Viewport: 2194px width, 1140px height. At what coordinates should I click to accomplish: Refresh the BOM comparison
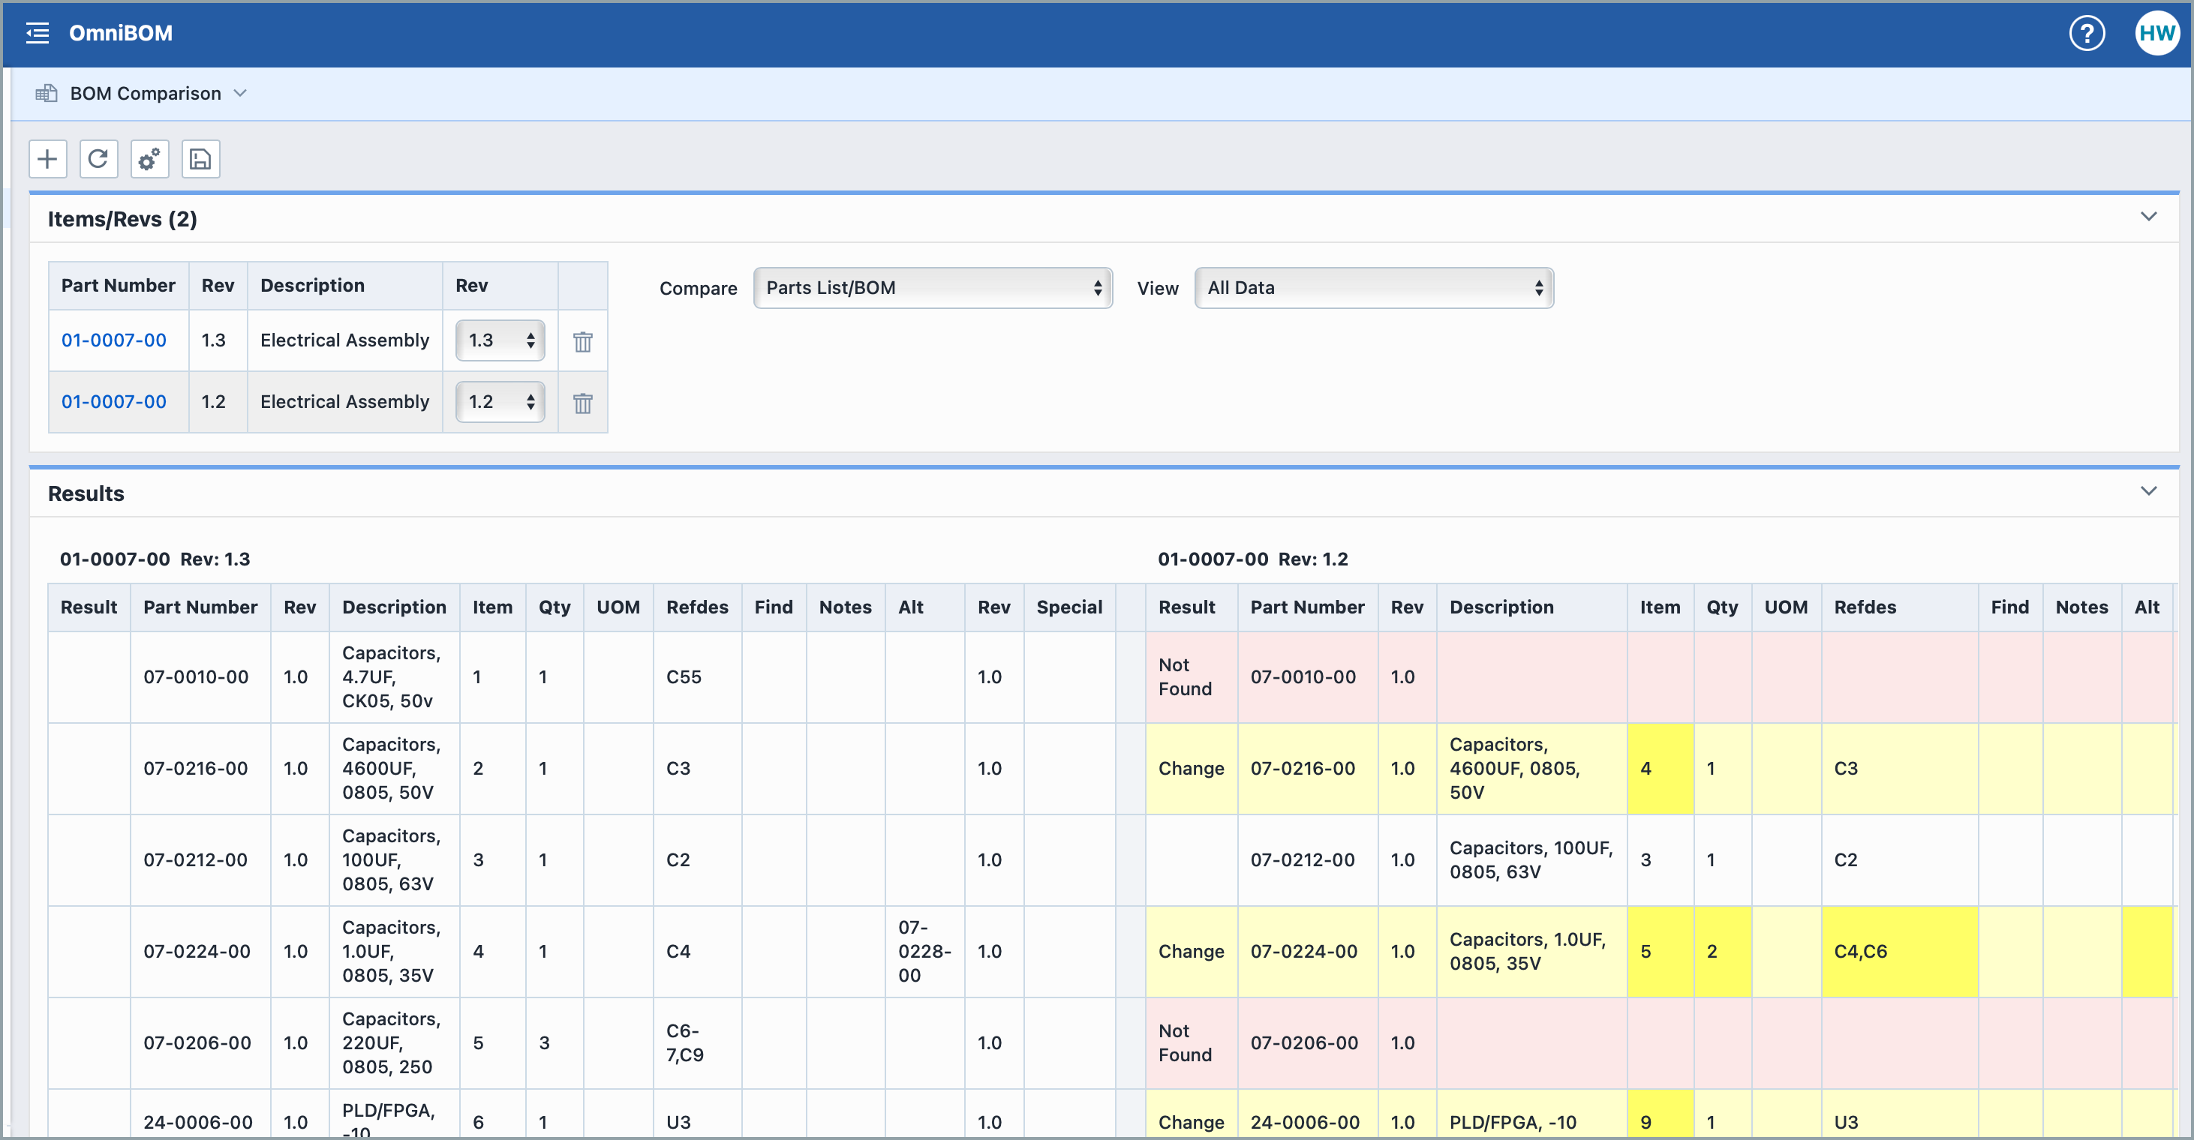tap(99, 159)
